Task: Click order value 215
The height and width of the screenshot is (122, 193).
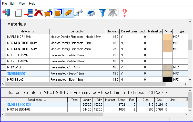Action: [x=151, y=105]
